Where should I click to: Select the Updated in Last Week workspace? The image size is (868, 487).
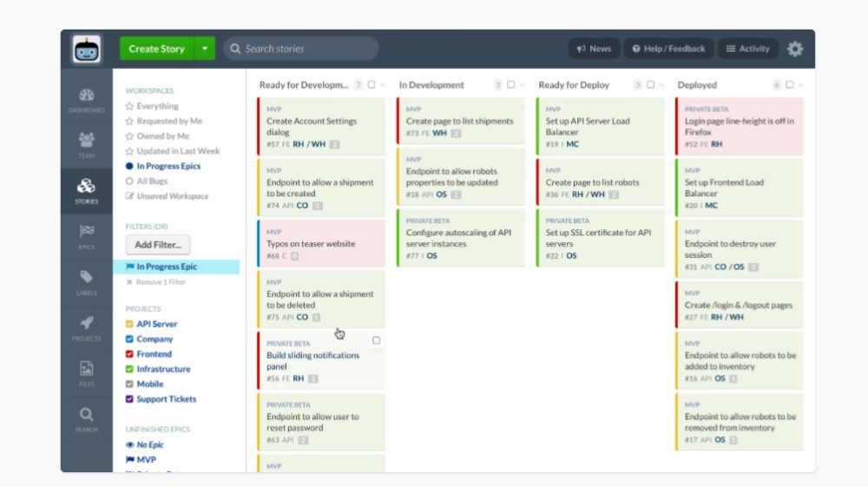tap(177, 151)
